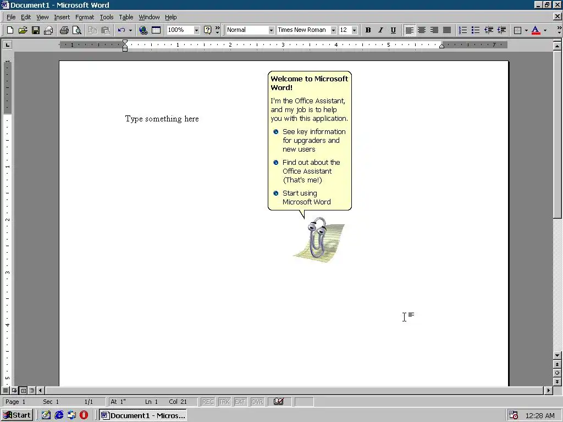Set Center paragraph alignment
The height and width of the screenshot is (422, 563).
pos(422,30)
